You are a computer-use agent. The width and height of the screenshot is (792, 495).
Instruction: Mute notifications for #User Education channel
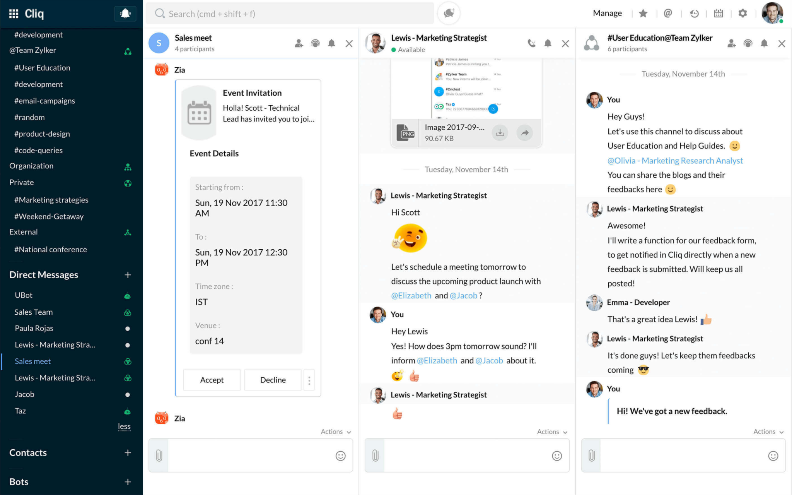click(764, 43)
